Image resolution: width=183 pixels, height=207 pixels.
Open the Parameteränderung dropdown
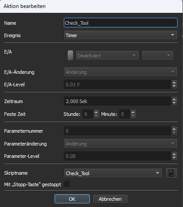[121, 143]
